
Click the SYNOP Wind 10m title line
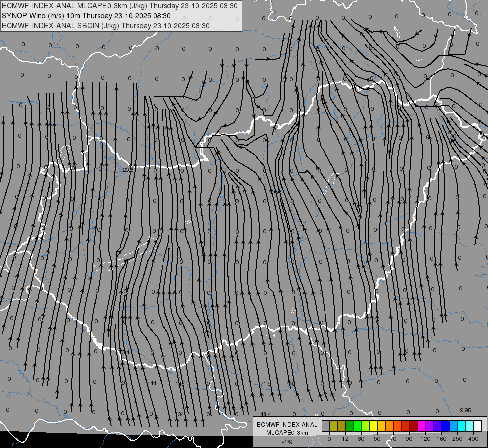86,16
